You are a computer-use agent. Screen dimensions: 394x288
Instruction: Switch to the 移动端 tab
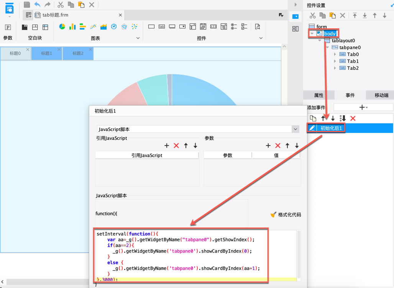tap(381, 95)
